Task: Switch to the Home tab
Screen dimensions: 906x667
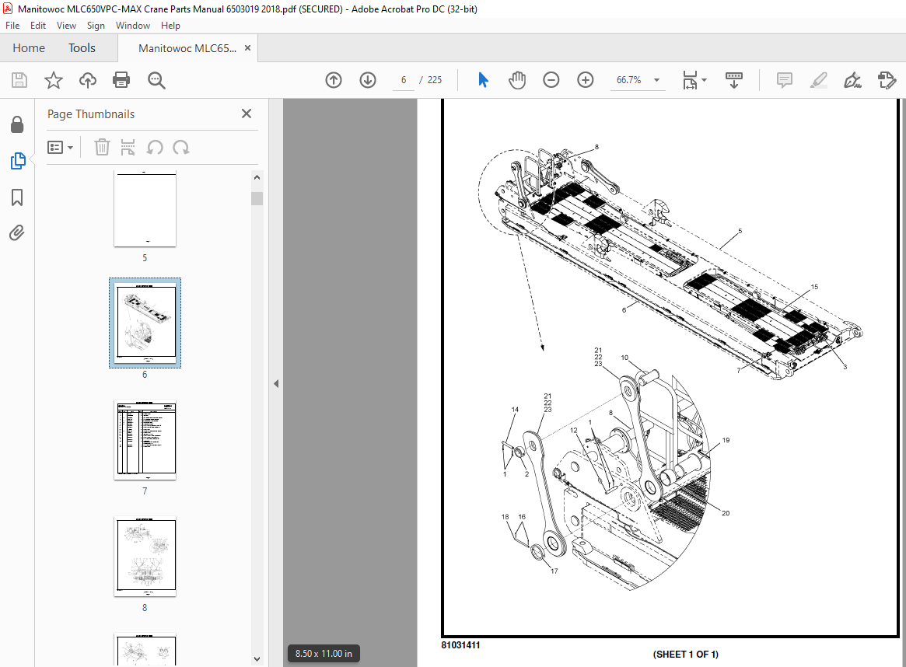Action: pos(29,48)
